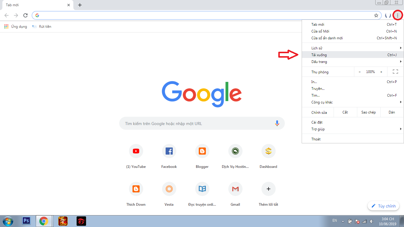This screenshot has width=404, height=227.
Task: Open the Ứng dụng apps grid icon
Action: (7, 27)
